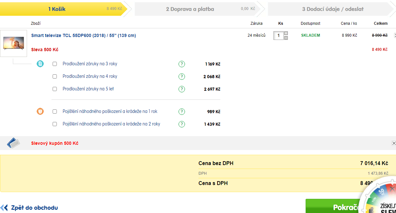Screen dimensions: 396x213
Task: Click the Dostupnost column header
Action: pyautogui.click(x=310, y=23)
